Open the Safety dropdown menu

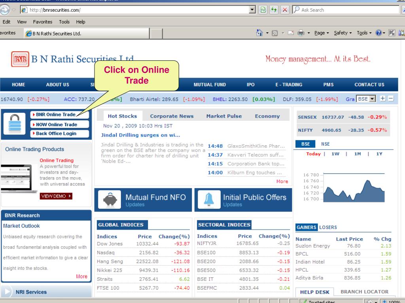[x=343, y=33]
